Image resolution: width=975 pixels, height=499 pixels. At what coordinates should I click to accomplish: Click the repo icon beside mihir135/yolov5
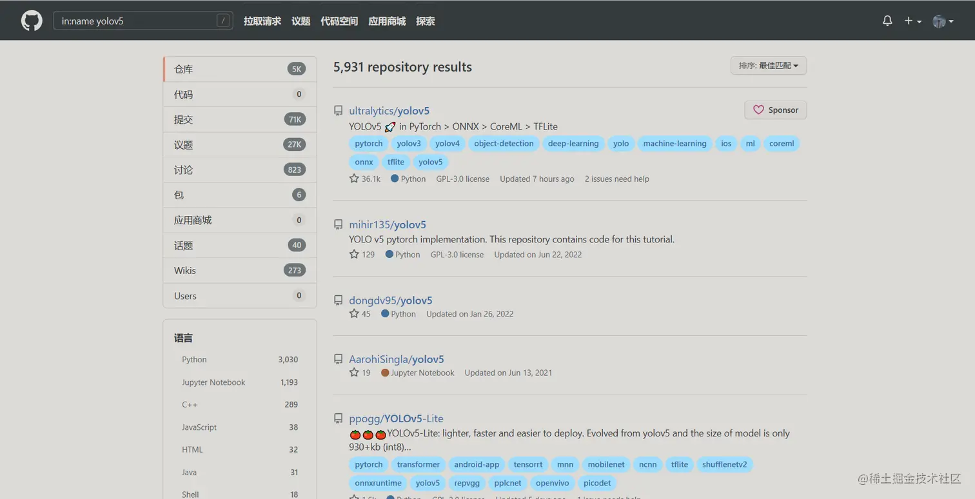pyautogui.click(x=338, y=224)
